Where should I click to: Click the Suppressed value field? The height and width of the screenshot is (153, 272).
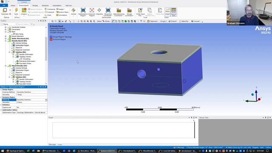[31, 108]
